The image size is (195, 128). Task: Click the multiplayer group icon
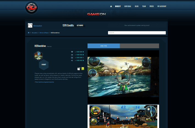pyautogui.click(x=79, y=69)
